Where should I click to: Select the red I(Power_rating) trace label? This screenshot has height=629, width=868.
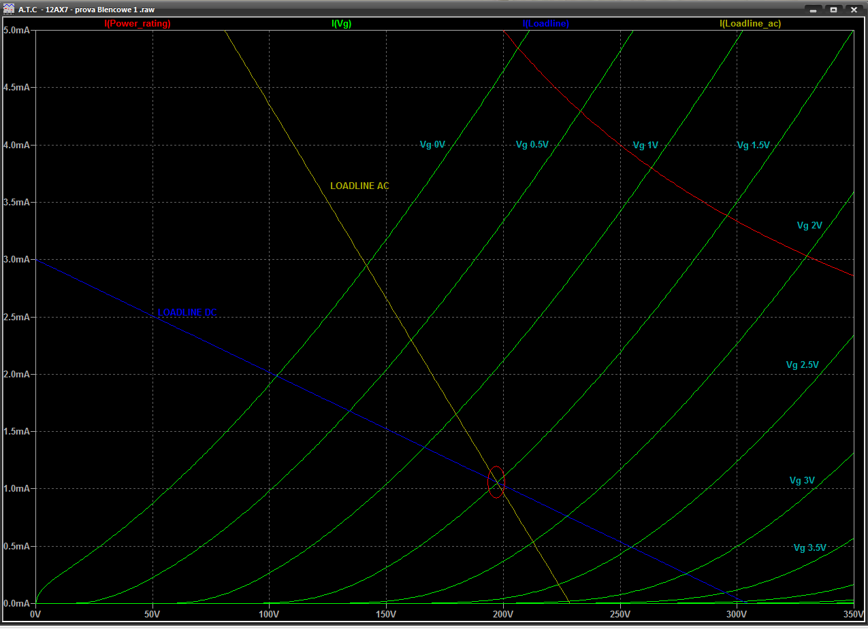138,24
